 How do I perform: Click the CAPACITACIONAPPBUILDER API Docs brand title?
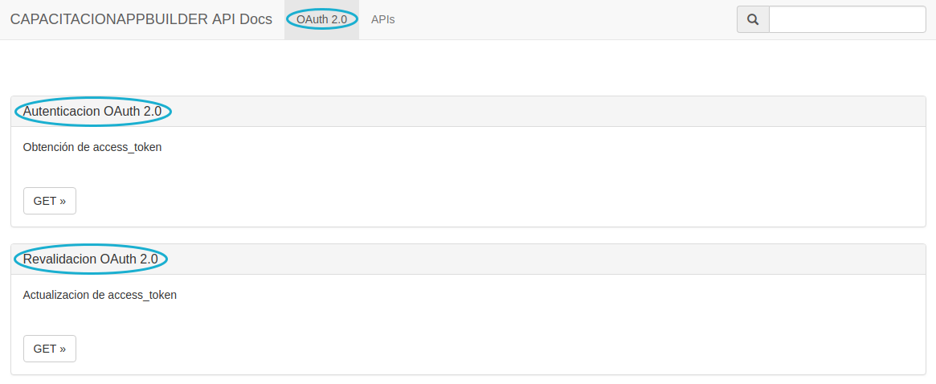(141, 19)
